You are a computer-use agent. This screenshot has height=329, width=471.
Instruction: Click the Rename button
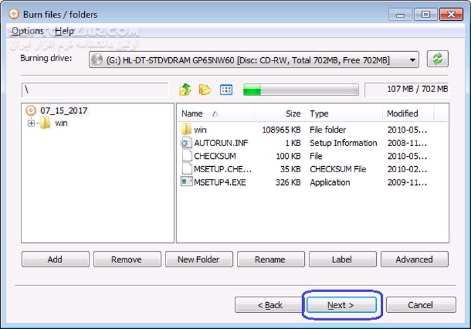click(270, 259)
